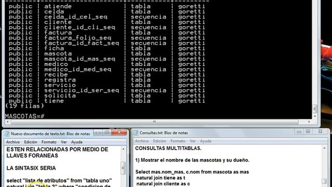Click the Notepad icon of Consultas.txt window
The image size is (332, 187).
(x=136, y=133)
